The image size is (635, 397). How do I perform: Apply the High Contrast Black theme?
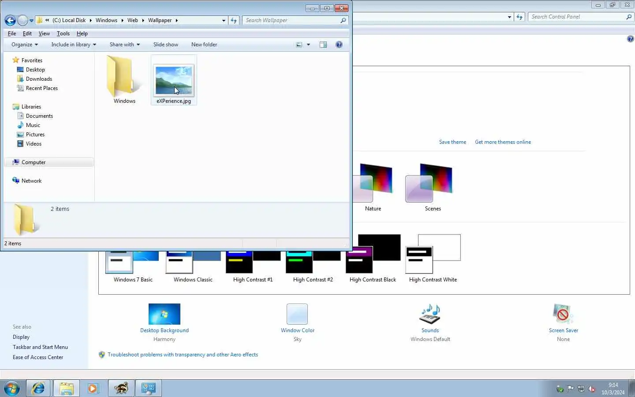373,259
